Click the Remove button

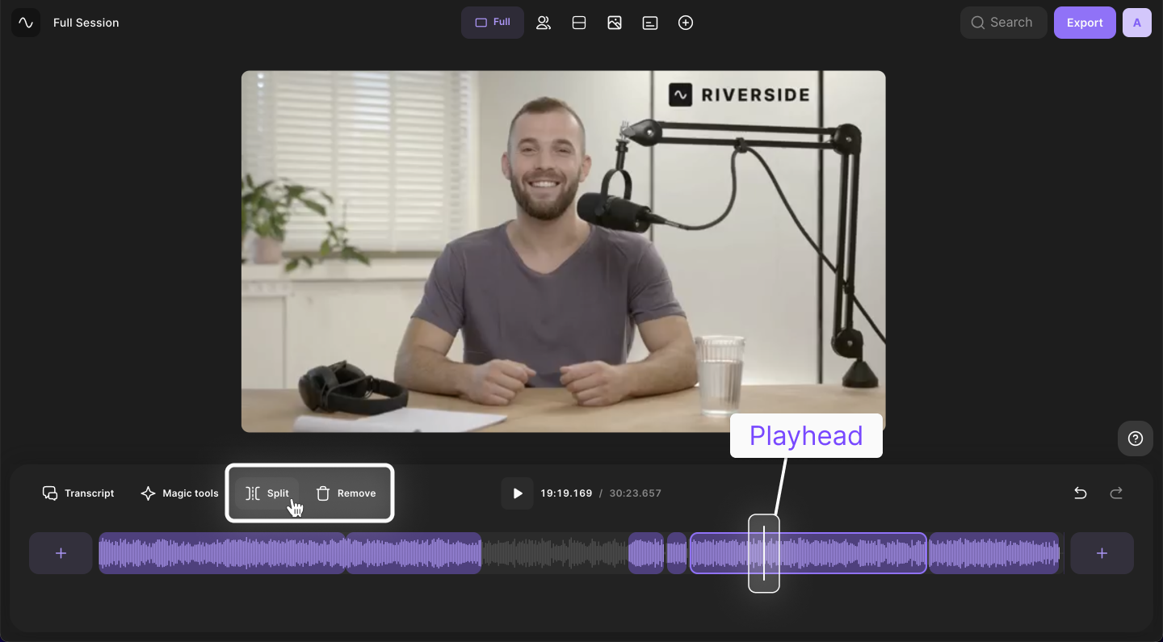(346, 493)
